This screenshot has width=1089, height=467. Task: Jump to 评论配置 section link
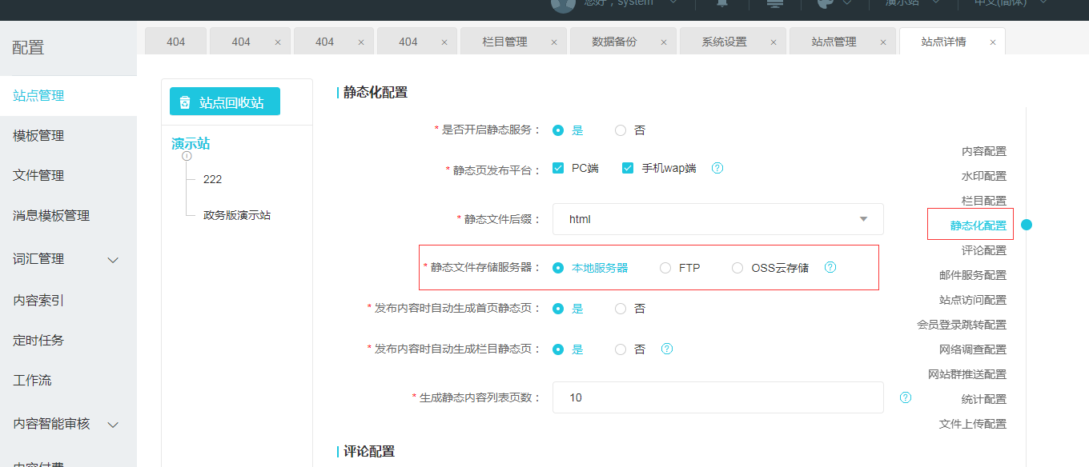(984, 250)
